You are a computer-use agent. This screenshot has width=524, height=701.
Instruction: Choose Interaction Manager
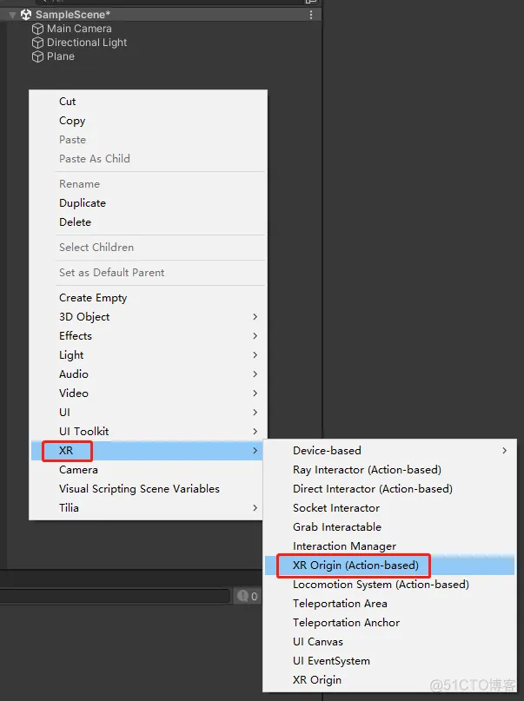tap(390, 546)
